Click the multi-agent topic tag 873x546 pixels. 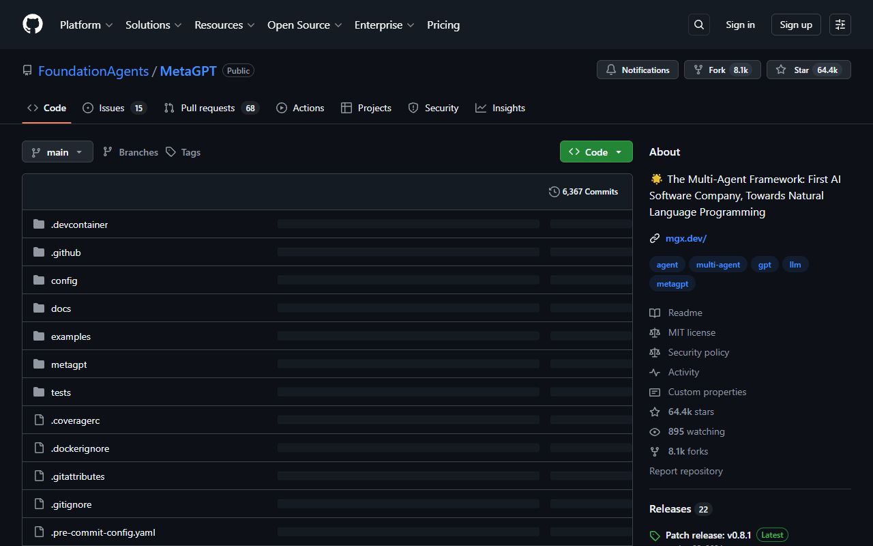tap(717, 264)
